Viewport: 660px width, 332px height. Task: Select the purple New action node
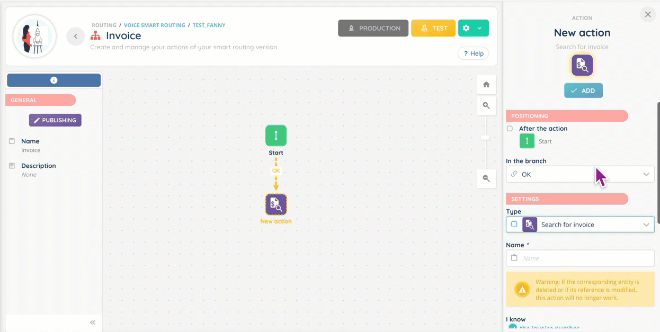(276, 204)
